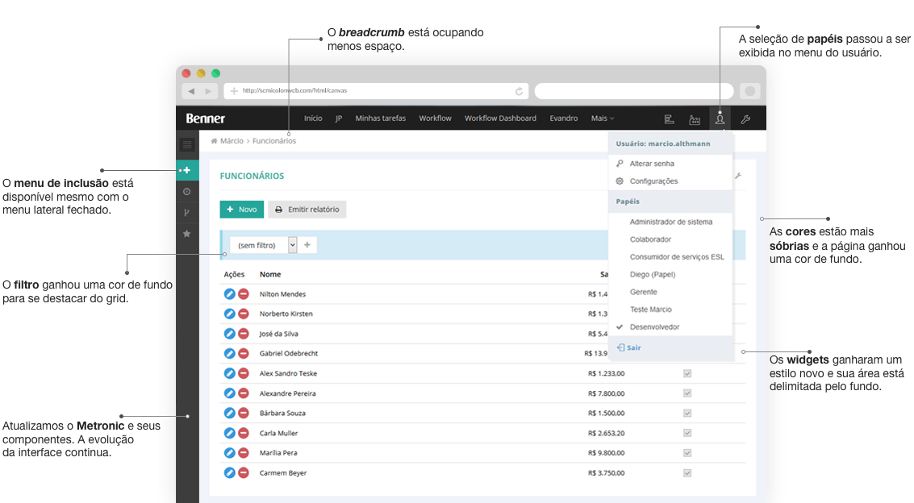The image size is (914, 503).
Task: Toggle the hamburger sidebar menu icon
Action: tap(187, 145)
